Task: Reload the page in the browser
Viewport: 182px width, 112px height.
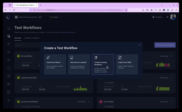Action: tap(14, 10)
